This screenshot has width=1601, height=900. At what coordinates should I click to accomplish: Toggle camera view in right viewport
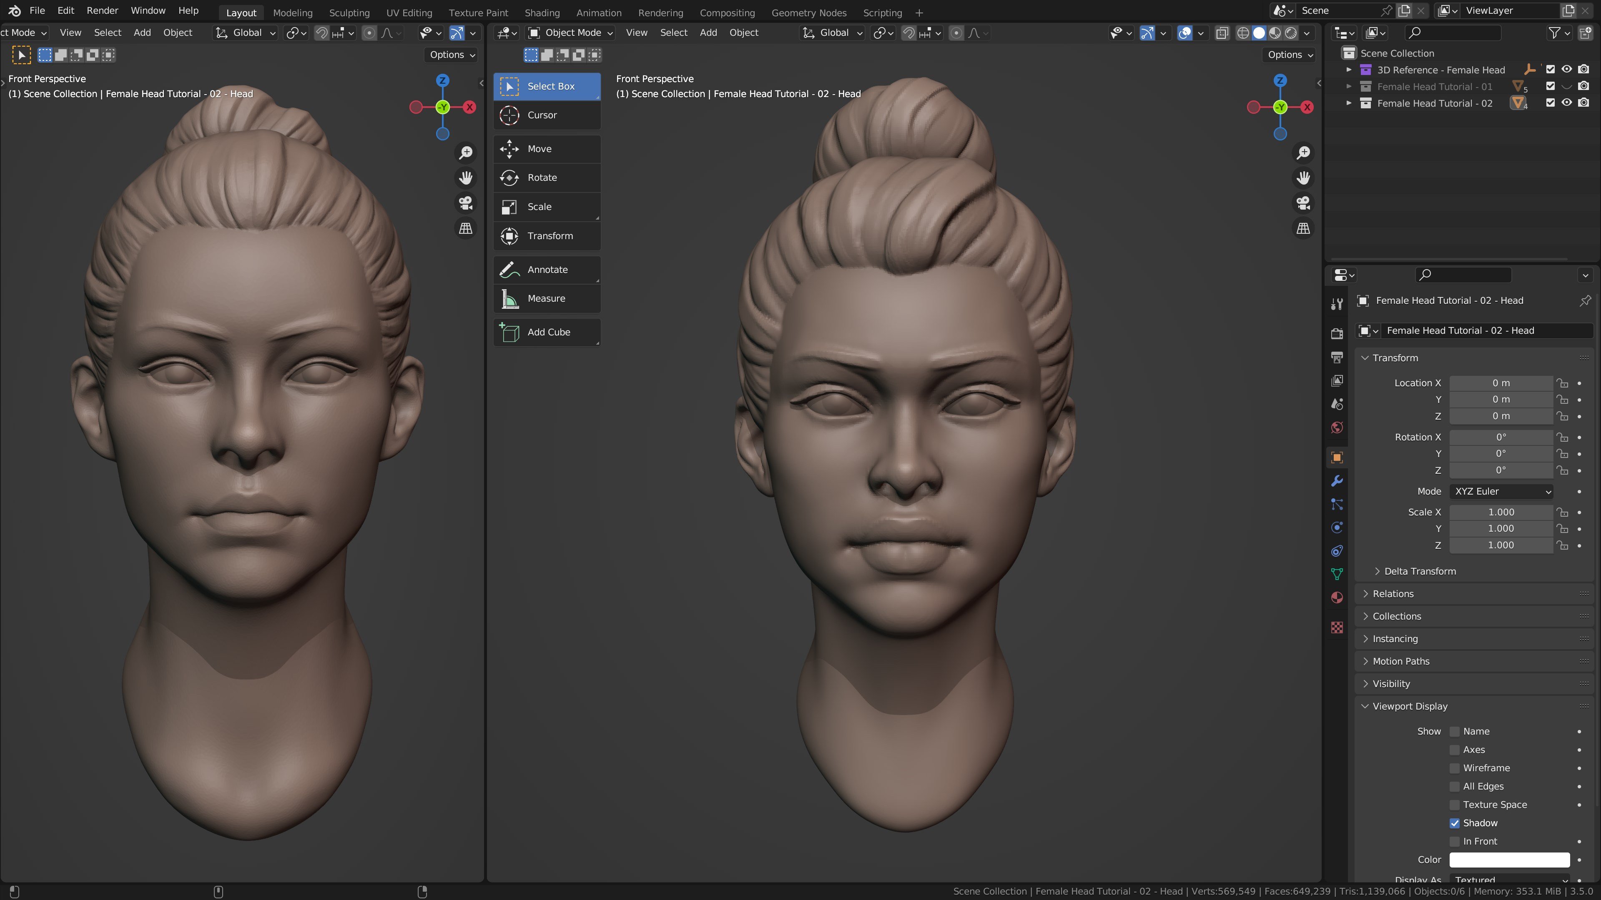pyautogui.click(x=1303, y=203)
